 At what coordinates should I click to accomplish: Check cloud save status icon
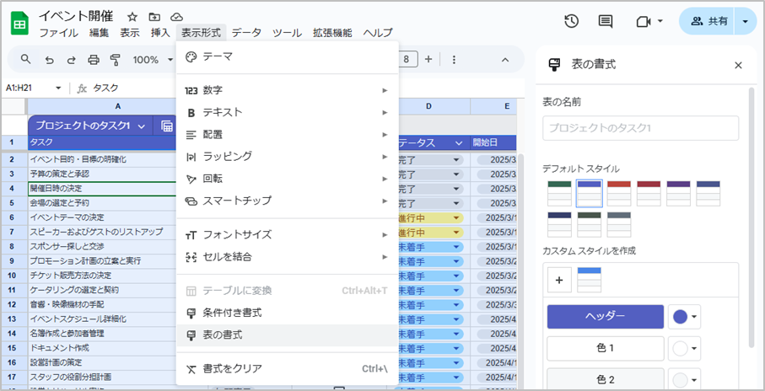pos(176,17)
